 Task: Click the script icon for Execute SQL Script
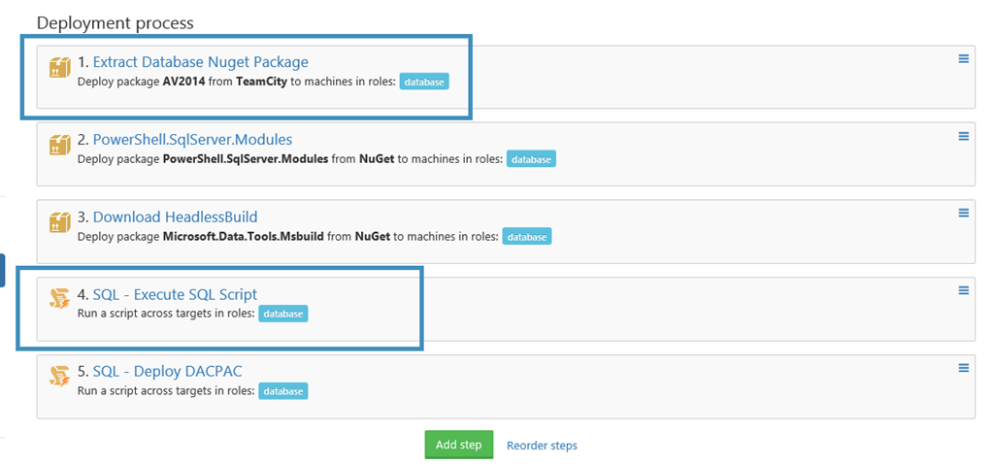[x=60, y=299]
